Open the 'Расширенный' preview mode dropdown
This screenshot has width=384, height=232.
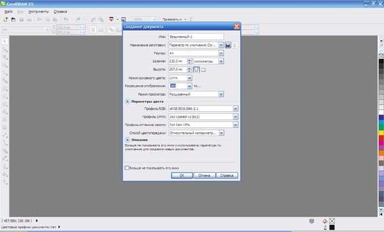click(x=221, y=94)
